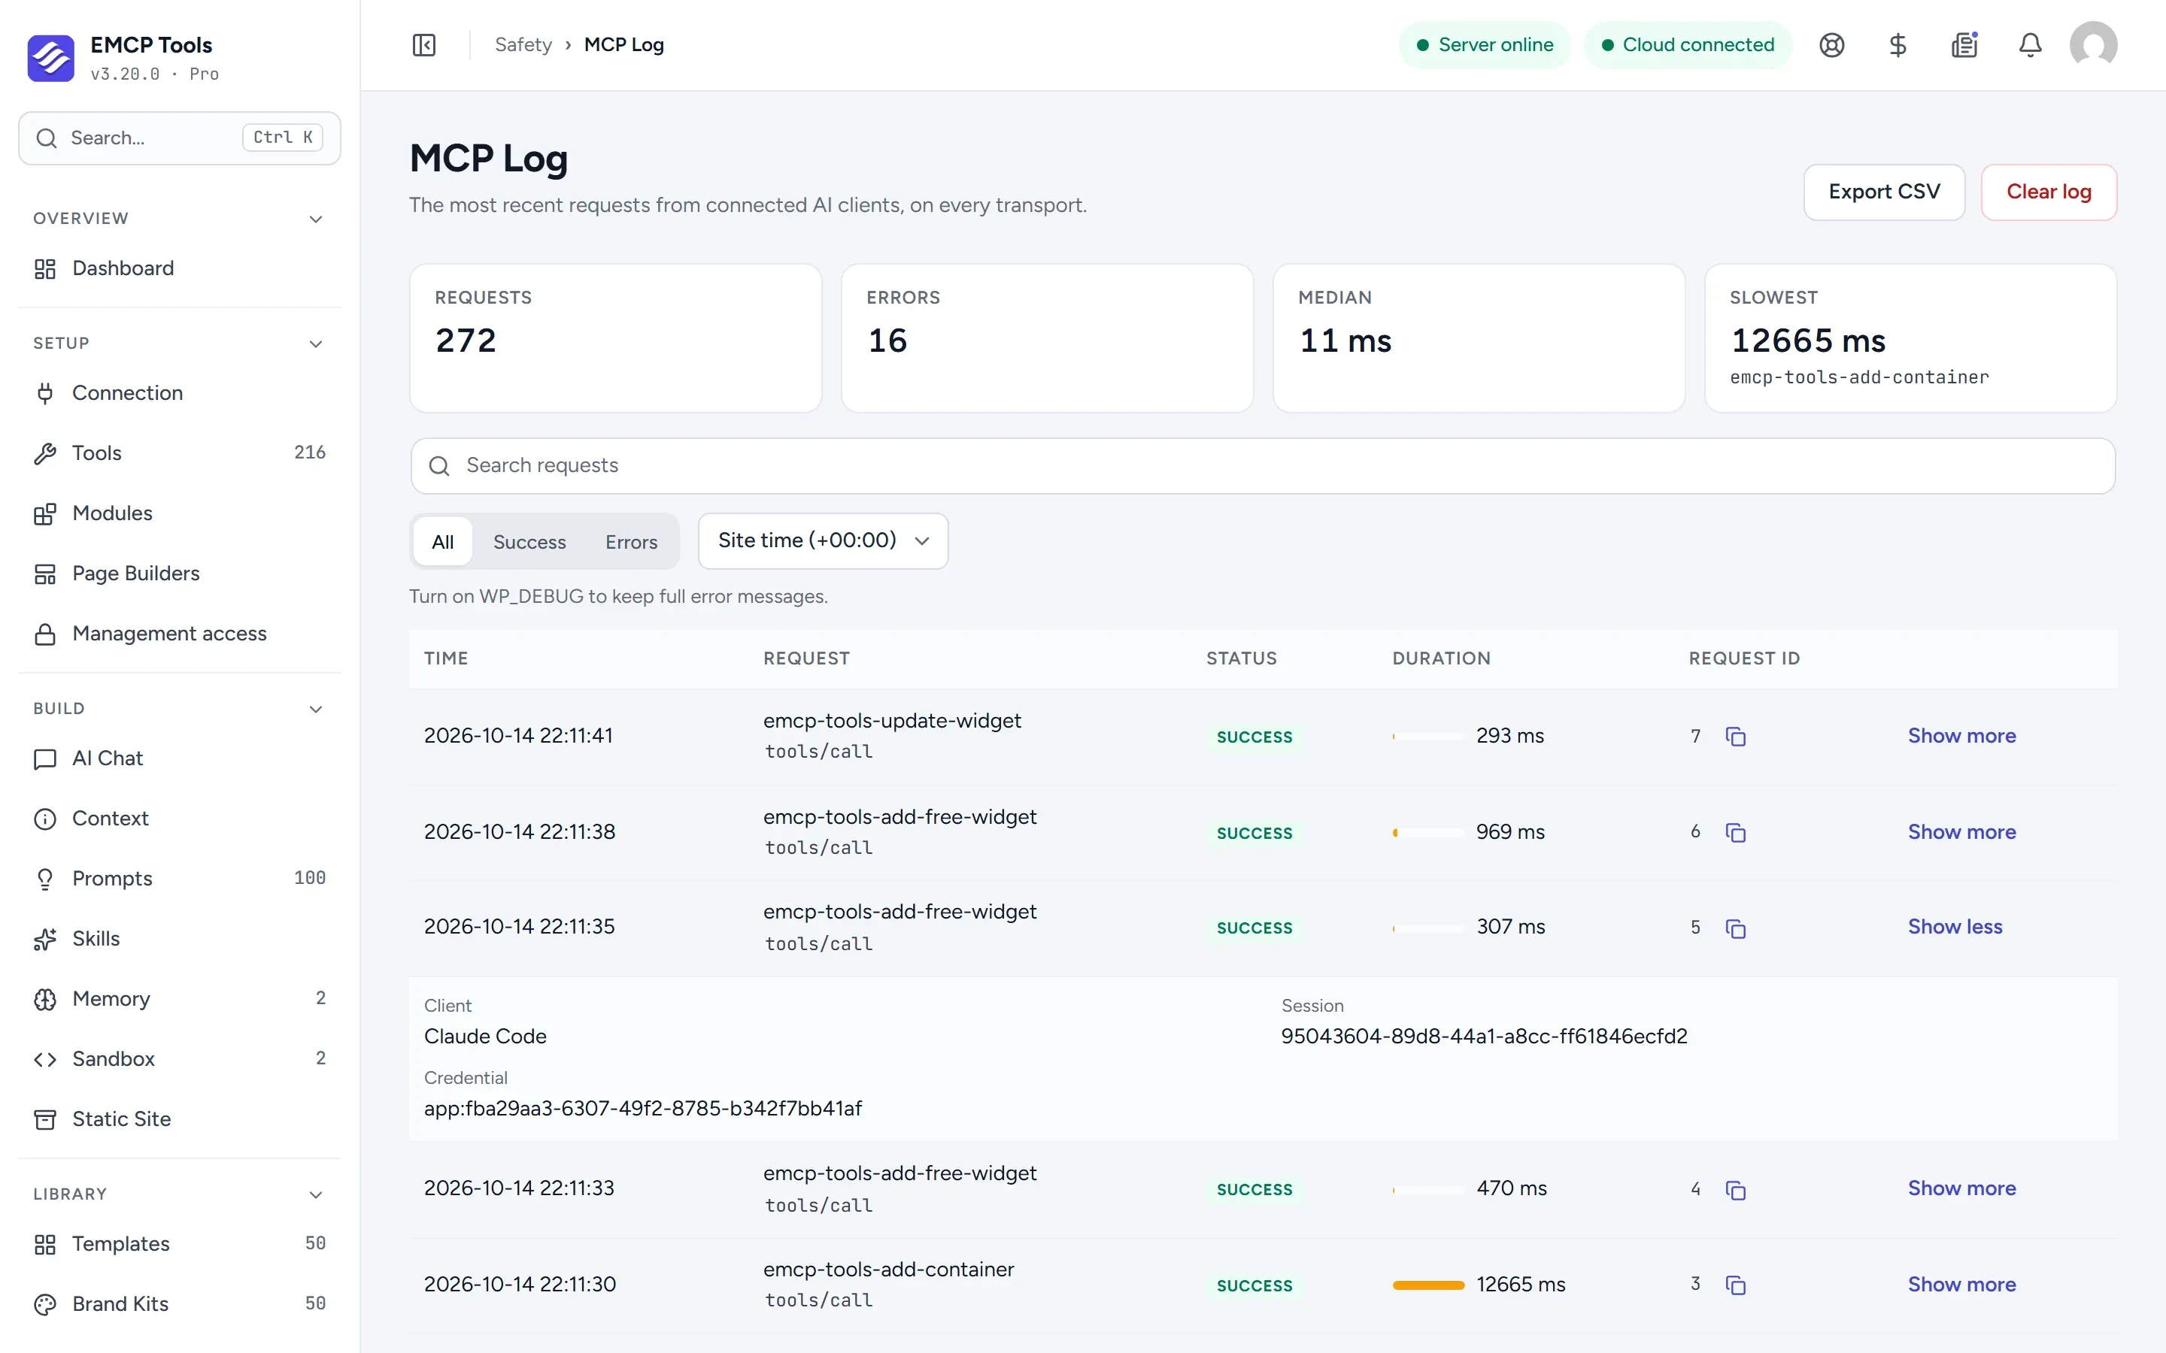Click the 12665 ms duration bar
Screen dimensions: 2166x1353
pos(1428,1285)
